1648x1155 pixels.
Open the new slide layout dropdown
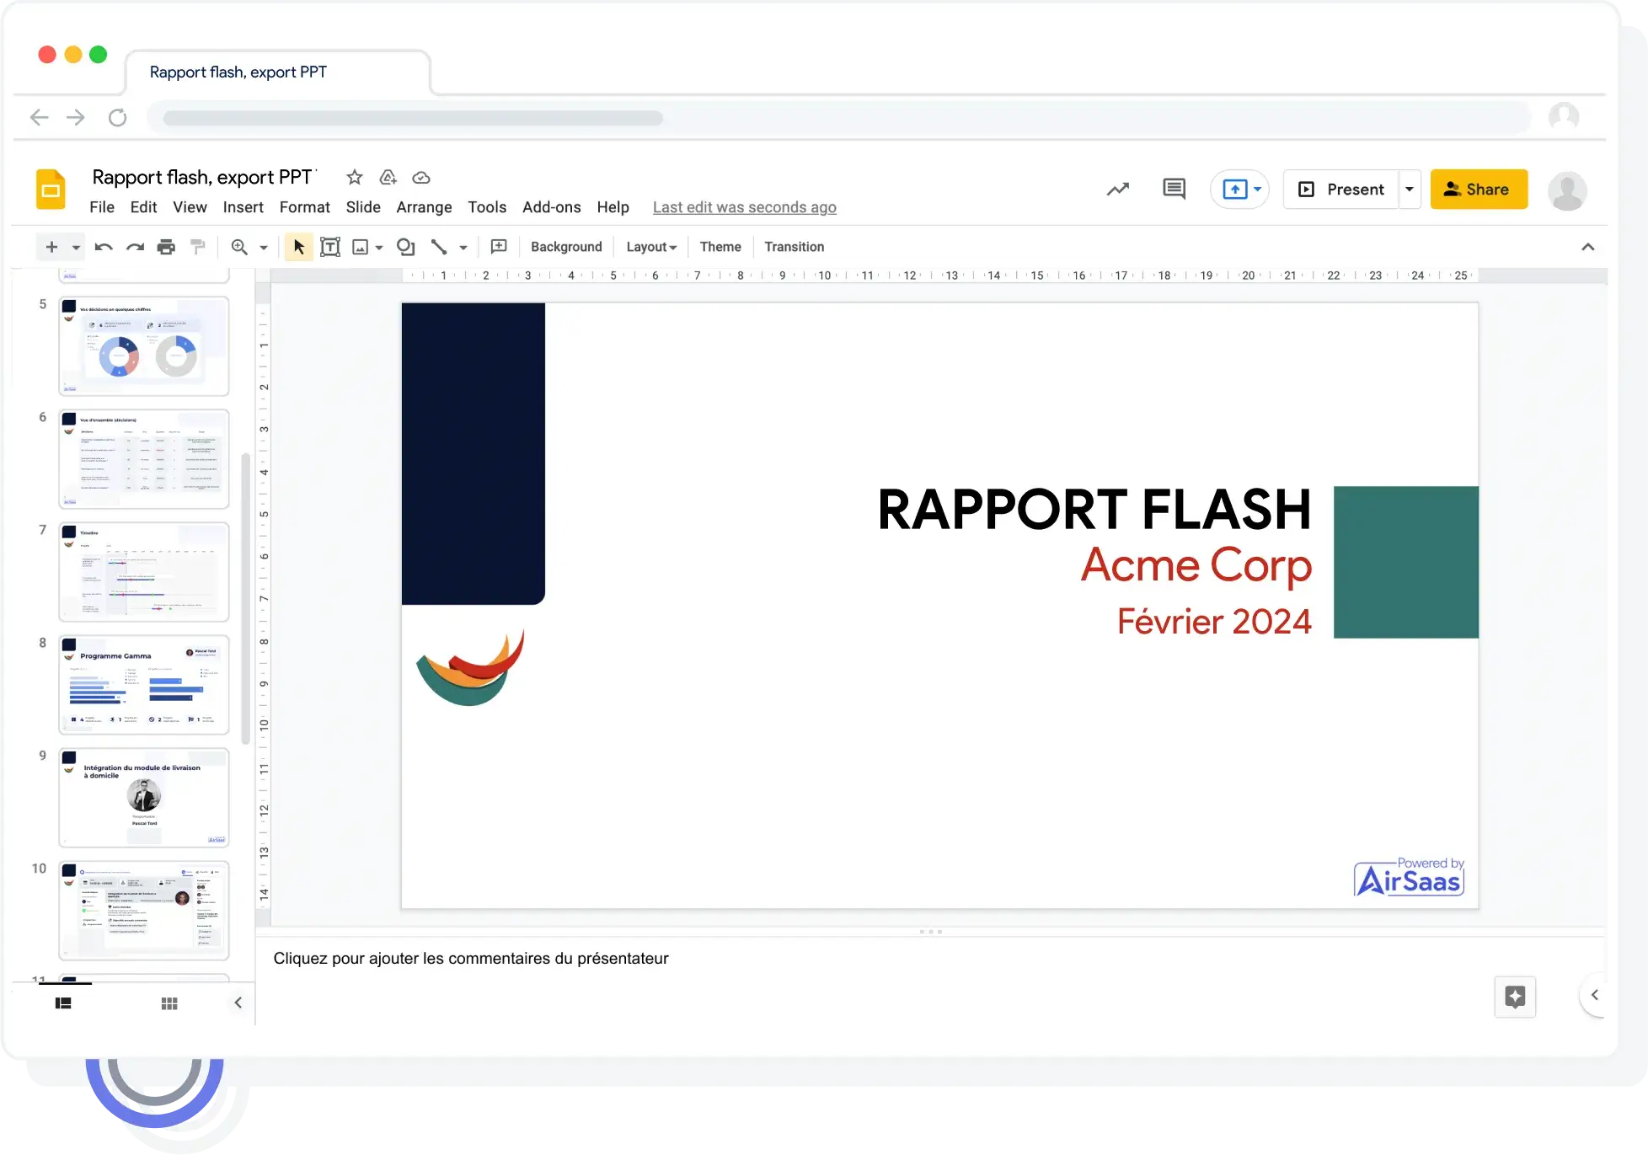[74, 247]
